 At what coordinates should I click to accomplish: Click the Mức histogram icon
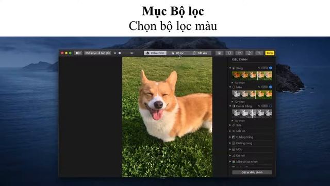[x=234, y=149]
